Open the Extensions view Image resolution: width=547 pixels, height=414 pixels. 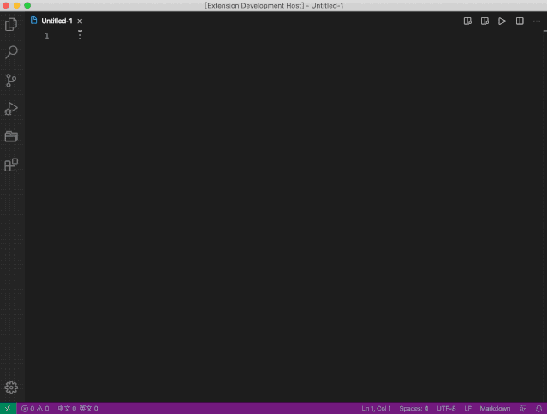11,165
